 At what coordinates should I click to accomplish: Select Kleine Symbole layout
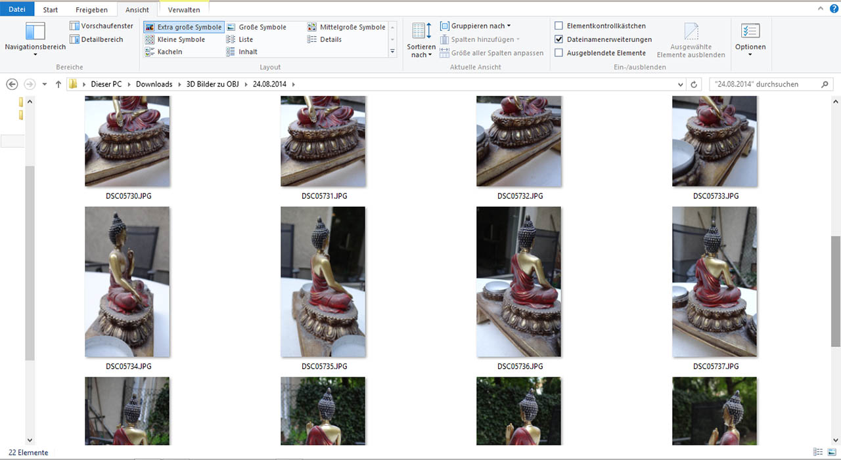tap(175, 39)
